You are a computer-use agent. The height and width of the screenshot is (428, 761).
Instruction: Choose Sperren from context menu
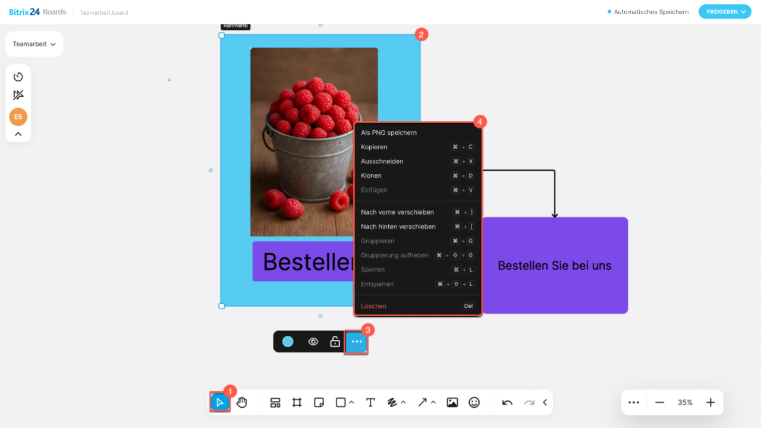coord(418,269)
